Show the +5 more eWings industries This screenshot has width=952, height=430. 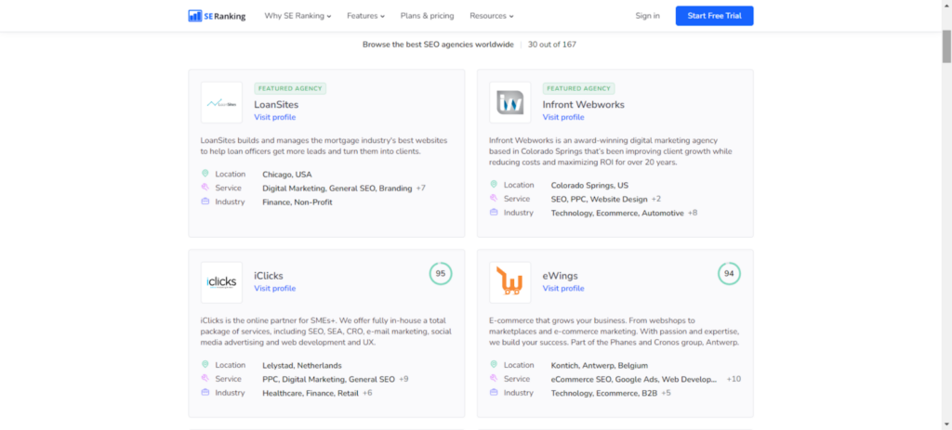tap(666, 393)
